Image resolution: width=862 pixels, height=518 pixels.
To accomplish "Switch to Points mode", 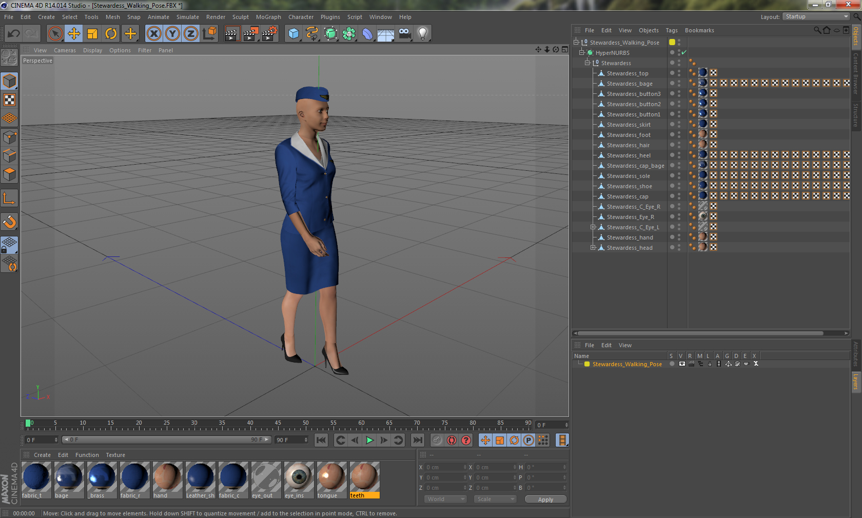I will [9, 137].
